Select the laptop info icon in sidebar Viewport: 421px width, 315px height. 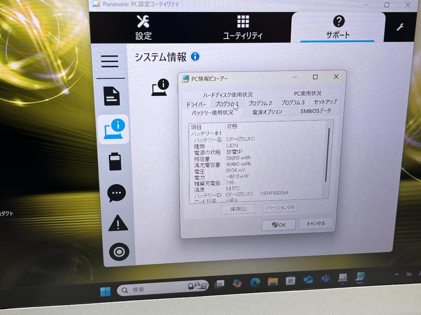click(x=114, y=129)
